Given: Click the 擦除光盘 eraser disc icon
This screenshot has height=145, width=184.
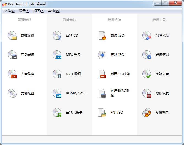Looking at the screenshot, I should (147, 35).
